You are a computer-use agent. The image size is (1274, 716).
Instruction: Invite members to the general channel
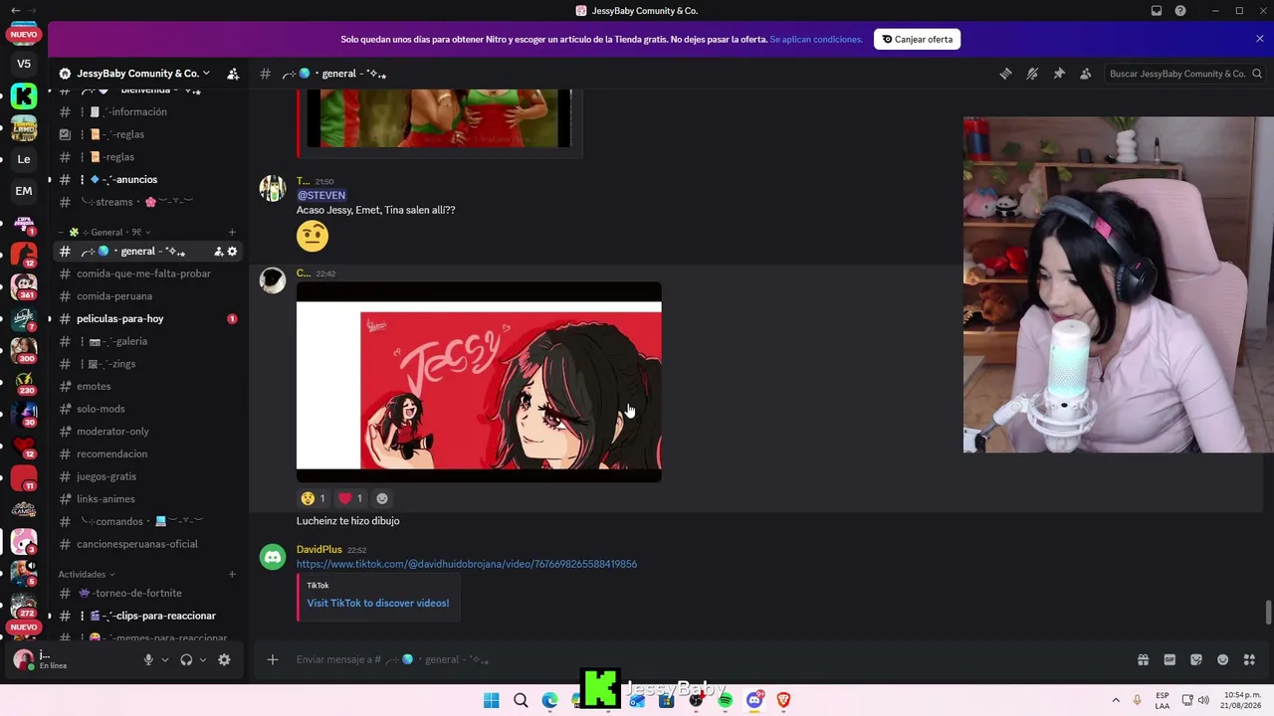tap(219, 252)
